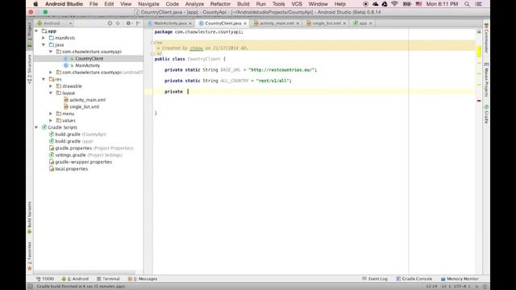This screenshot has width=516, height=290.
Task: Open project panel settings gear
Action: (x=129, y=23)
